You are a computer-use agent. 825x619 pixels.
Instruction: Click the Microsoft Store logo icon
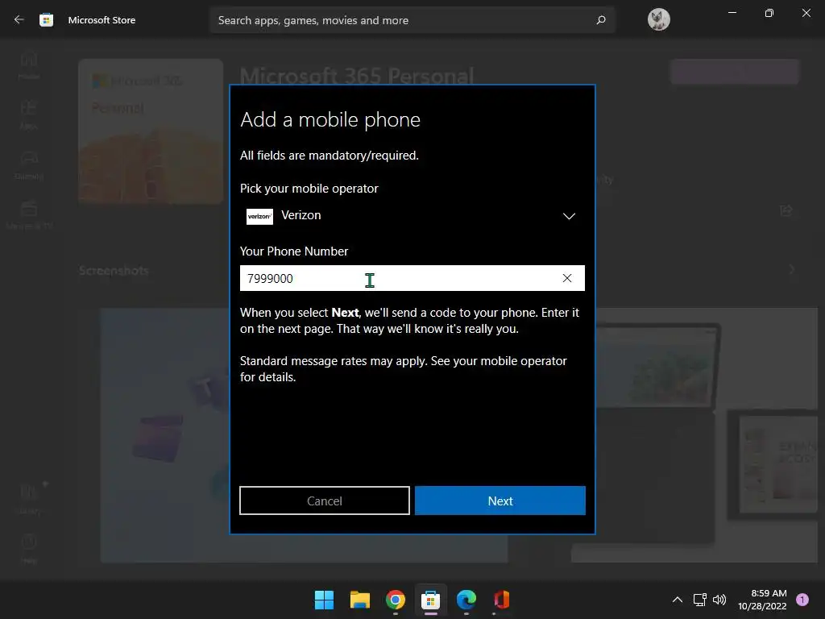(46, 20)
